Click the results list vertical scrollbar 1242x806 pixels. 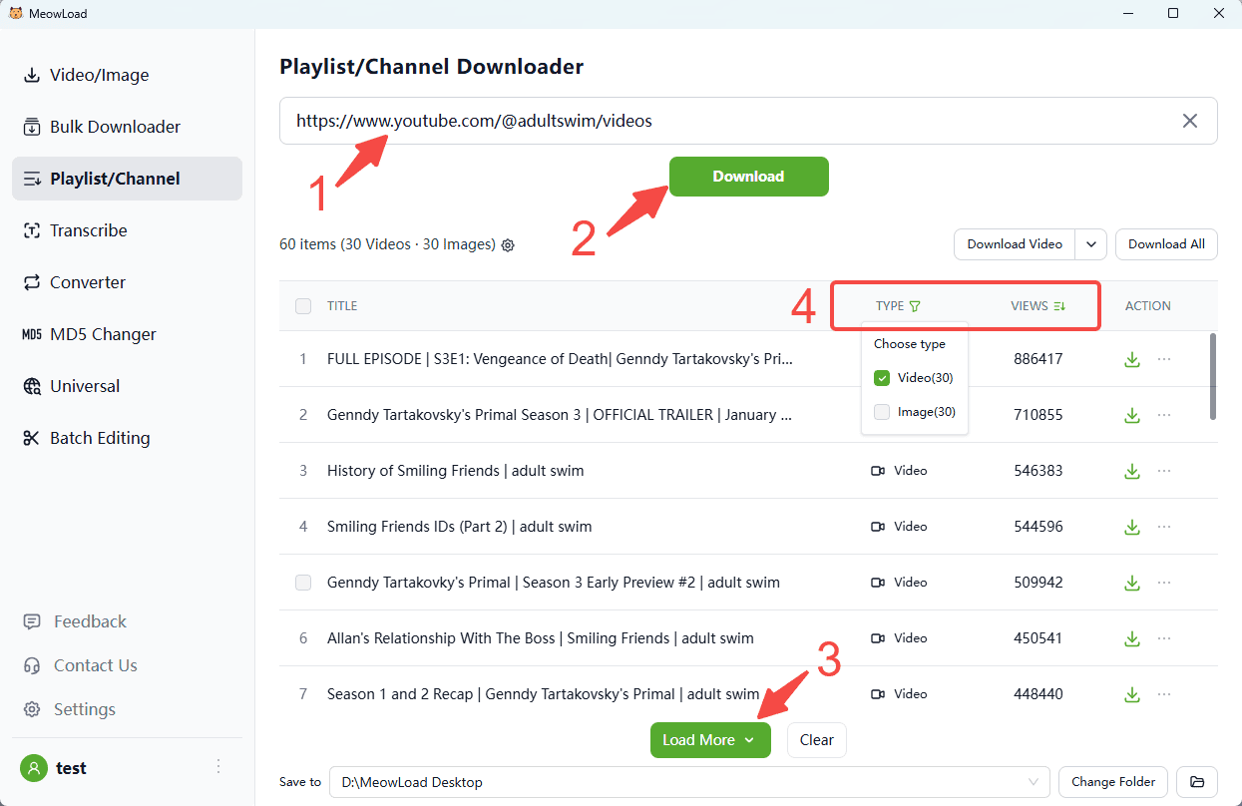pyautogui.click(x=1213, y=376)
